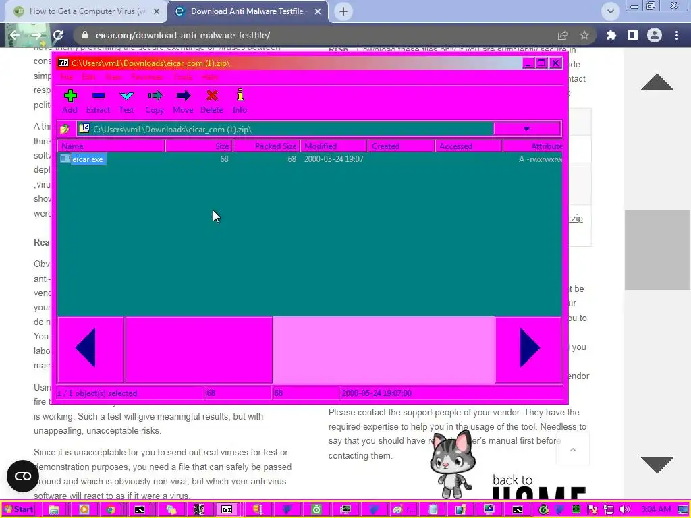Click the cat mascot image on page

452,465
